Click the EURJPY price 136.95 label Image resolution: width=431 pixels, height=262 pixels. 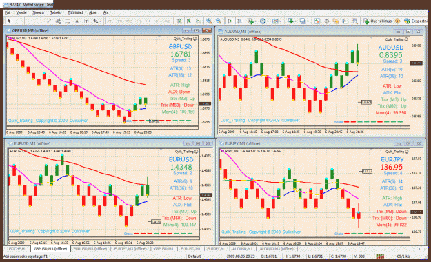point(392,167)
